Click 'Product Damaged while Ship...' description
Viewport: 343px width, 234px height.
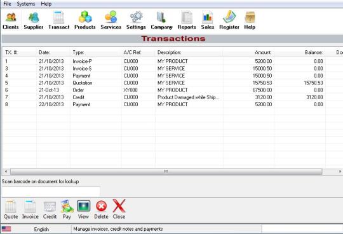[x=189, y=97]
